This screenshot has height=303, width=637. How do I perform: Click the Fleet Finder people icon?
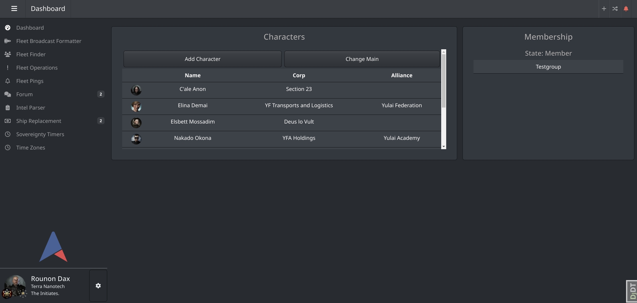coord(7,54)
